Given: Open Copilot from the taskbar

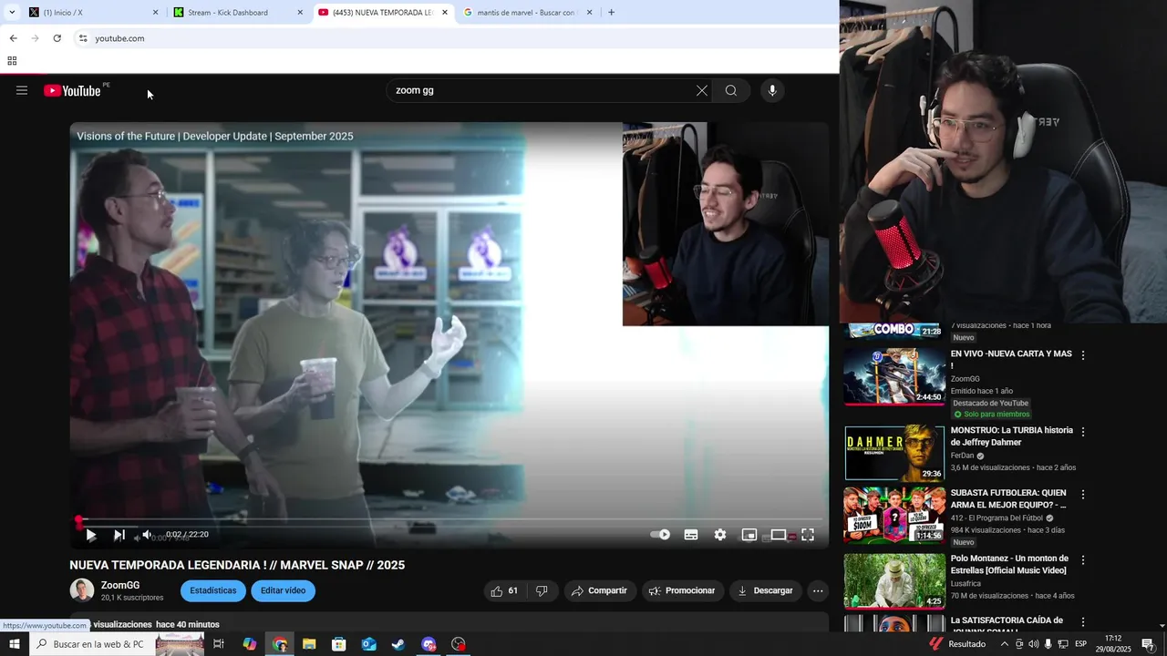Looking at the screenshot, I should 249,644.
